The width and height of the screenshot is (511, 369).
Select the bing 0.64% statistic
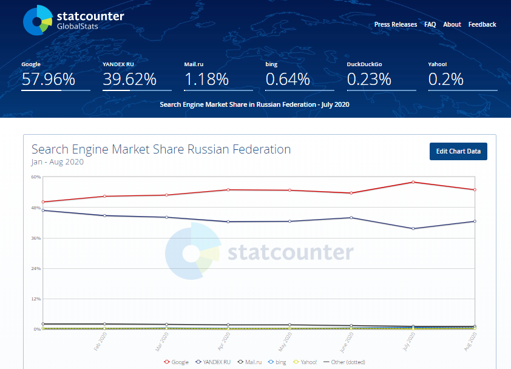(x=299, y=76)
